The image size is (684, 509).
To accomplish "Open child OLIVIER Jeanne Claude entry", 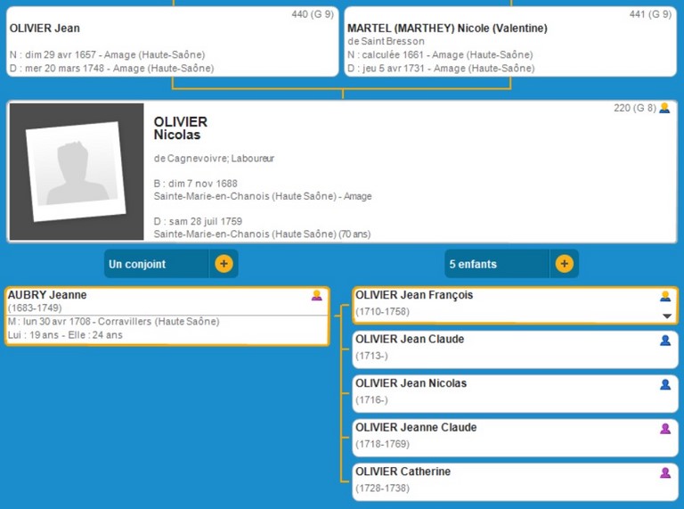I will (415, 428).
